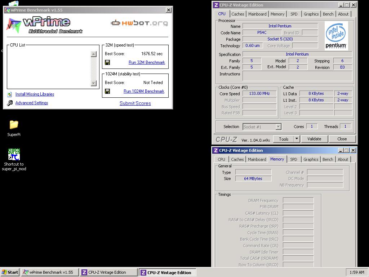Click the Technology 0.60 um value
The width and height of the screenshot is (369, 277).
253,45
